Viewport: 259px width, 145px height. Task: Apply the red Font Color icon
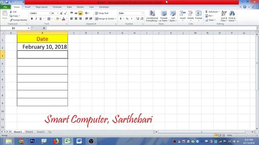(64, 19)
